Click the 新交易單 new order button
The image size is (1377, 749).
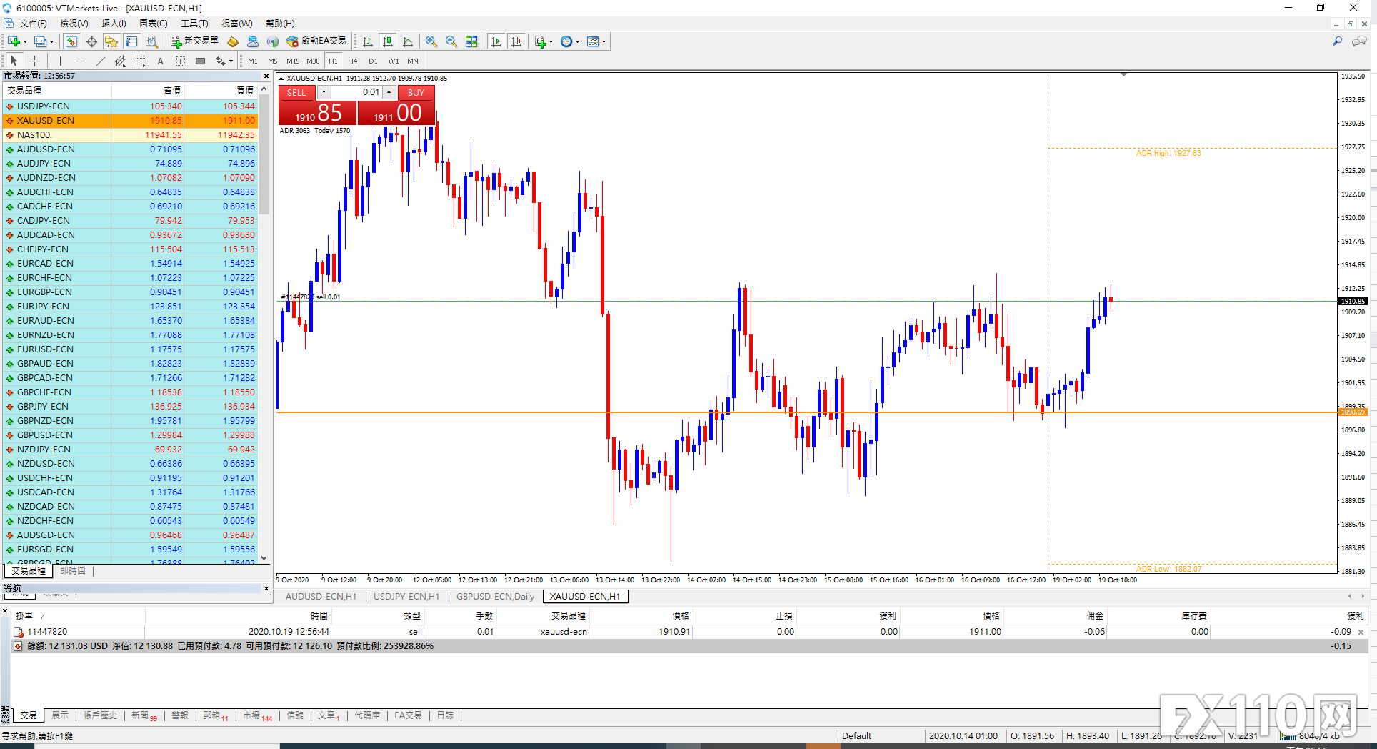pyautogui.click(x=194, y=41)
